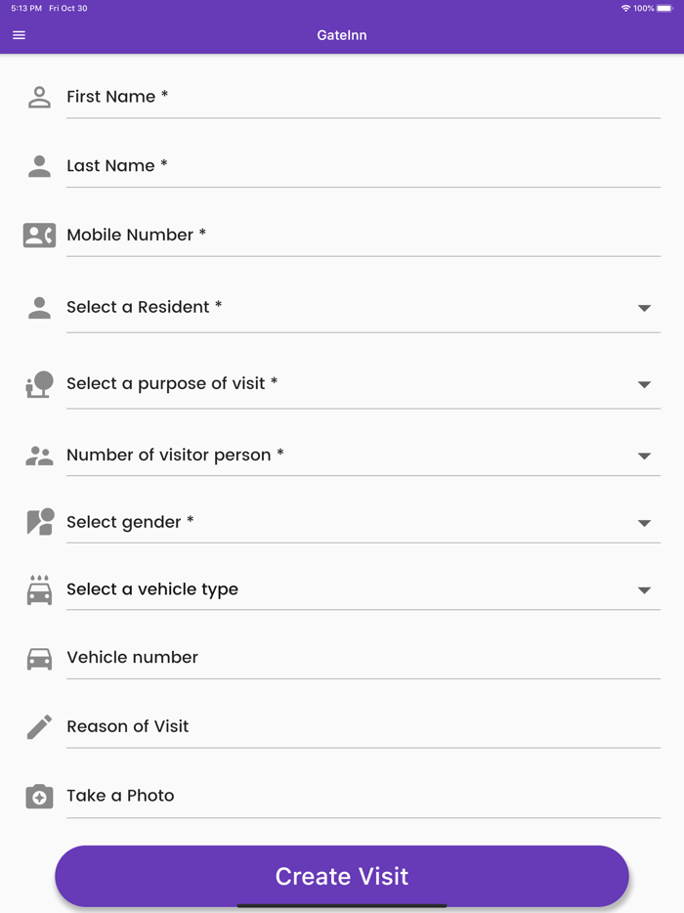The height and width of the screenshot is (913, 684).
Task: Tap the person outline icon beside First Name
Action: [39, 97]
